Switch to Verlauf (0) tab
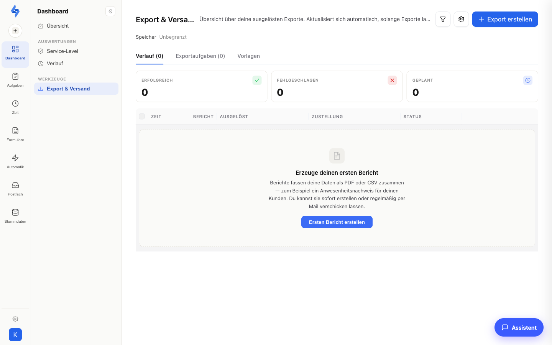Image resolution: width=552 pixels, height=345 pixels. [149, 56]
